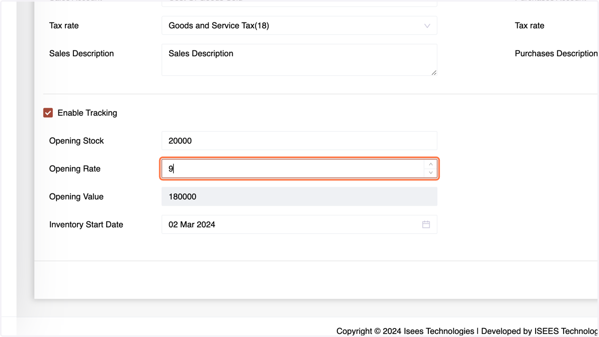The height and width of the screenshot is (337, 599).
Task: Open the Inventory Start Date calendar icon
Action: 426,224
